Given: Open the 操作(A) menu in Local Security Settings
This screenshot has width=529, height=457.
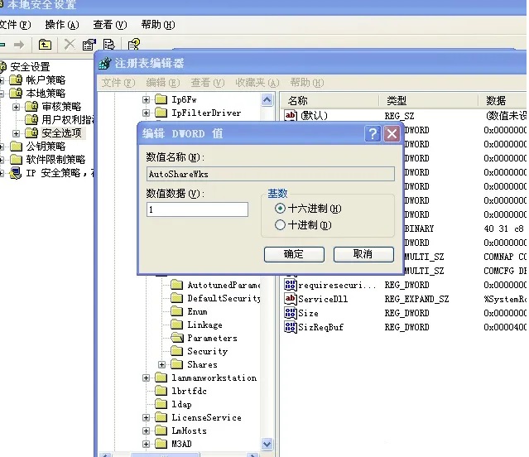Looking at the screenshot, I should [62, 25].
